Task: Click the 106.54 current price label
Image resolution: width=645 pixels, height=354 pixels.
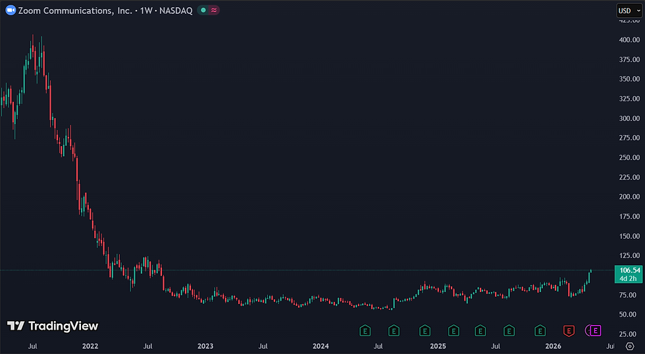Action: tap(630, 270)
